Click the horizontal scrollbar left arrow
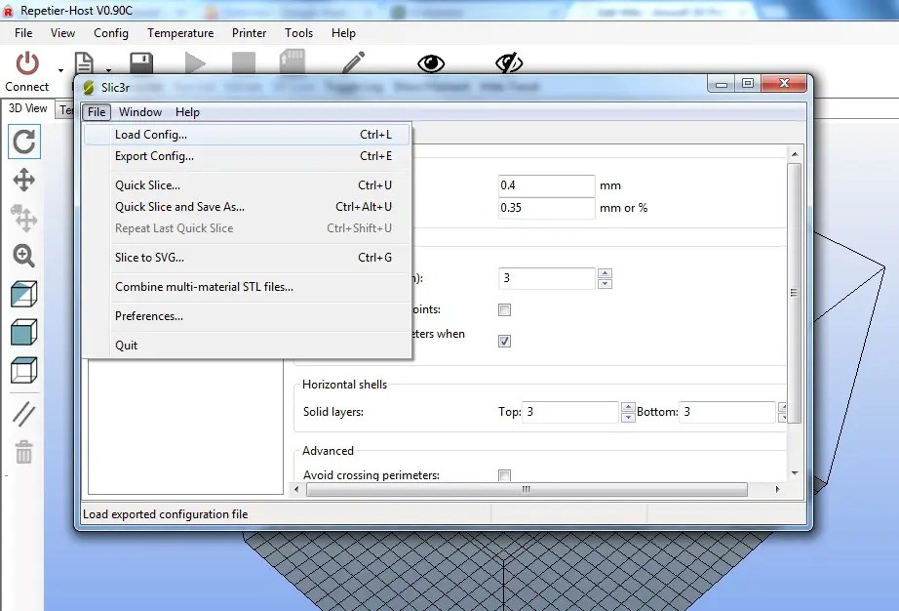This screenshot has width=899, height=611. 296,489
